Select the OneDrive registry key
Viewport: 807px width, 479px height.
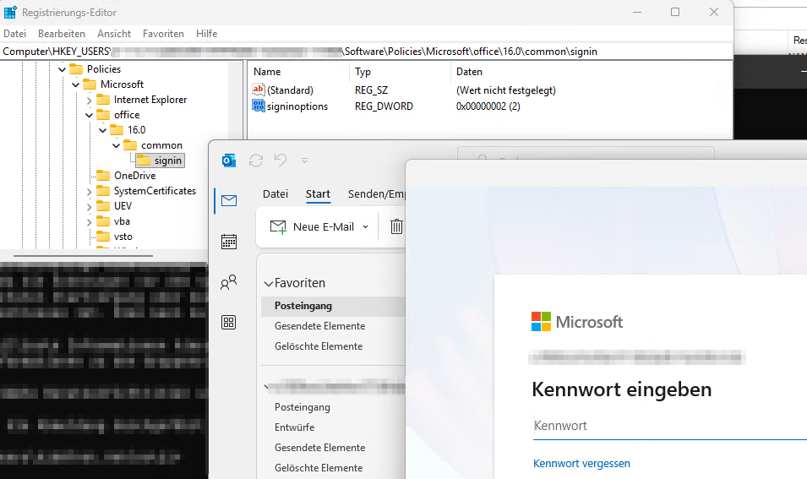point(134,176)
